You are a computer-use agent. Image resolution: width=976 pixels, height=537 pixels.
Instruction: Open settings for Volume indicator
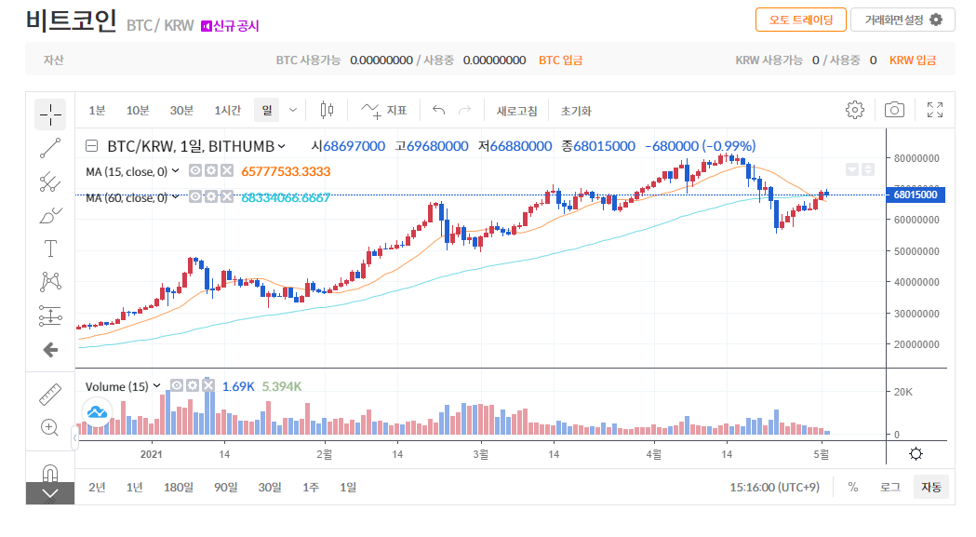click(x=193, y=385)
